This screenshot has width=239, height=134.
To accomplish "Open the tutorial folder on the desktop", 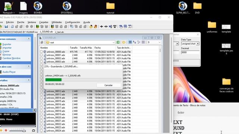I will [111, 8].
